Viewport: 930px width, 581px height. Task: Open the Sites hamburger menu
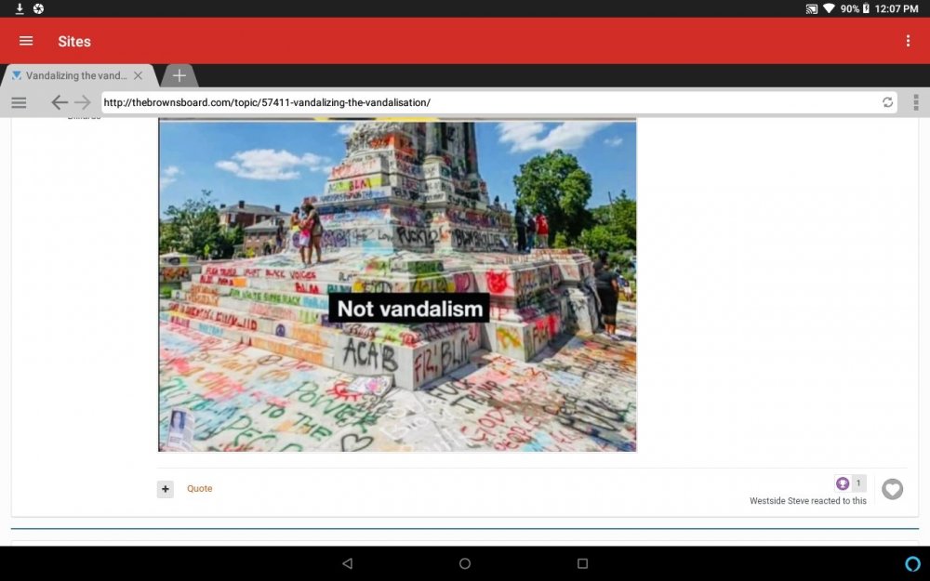26,41
